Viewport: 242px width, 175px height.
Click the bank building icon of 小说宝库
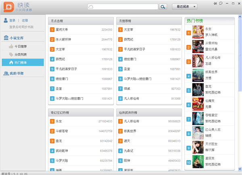coord(6,37)
